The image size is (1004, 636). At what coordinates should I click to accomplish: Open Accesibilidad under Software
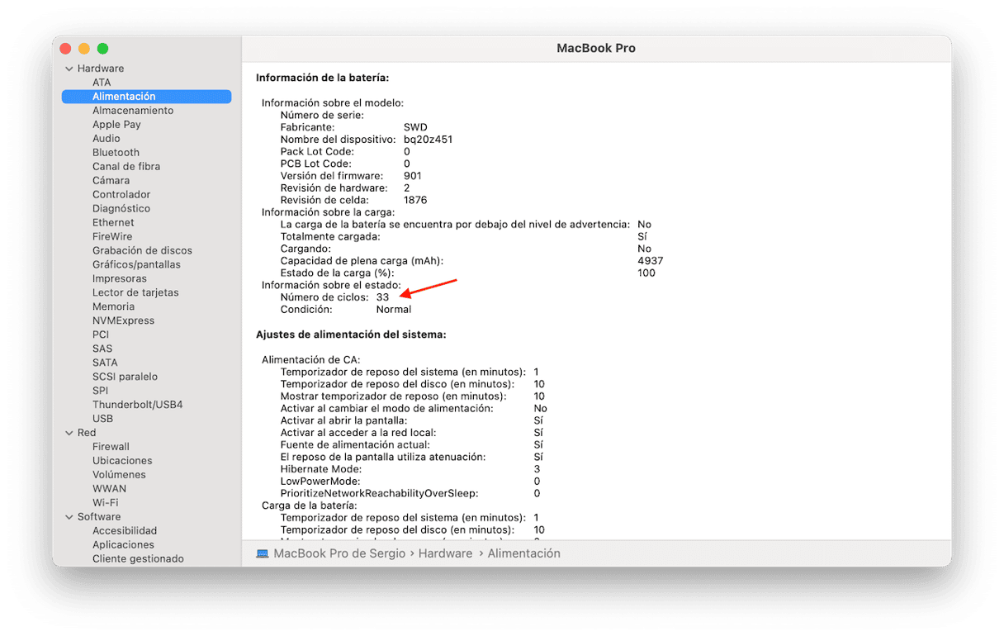coord(125,532)
